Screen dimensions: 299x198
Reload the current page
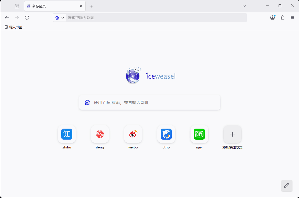pyautogui.click(x=27, y=18)
